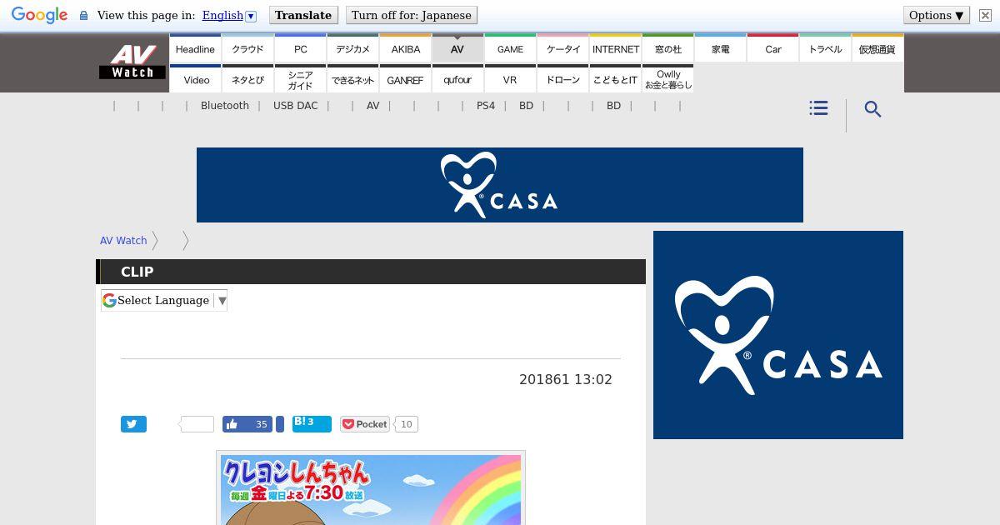The image size is (1000, 525).
Task: Open the デジカメ tab
Action: [352, 48]
